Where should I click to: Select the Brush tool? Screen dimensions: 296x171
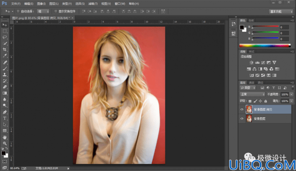(5, 68)
